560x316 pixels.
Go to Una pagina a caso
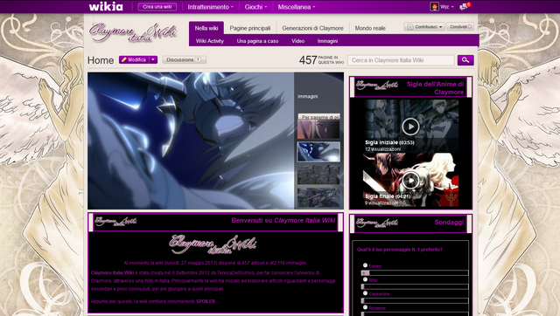(257, 41)
